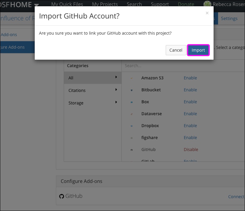Click the user avatar icon

pyautogui.click(x=207, y=4)
